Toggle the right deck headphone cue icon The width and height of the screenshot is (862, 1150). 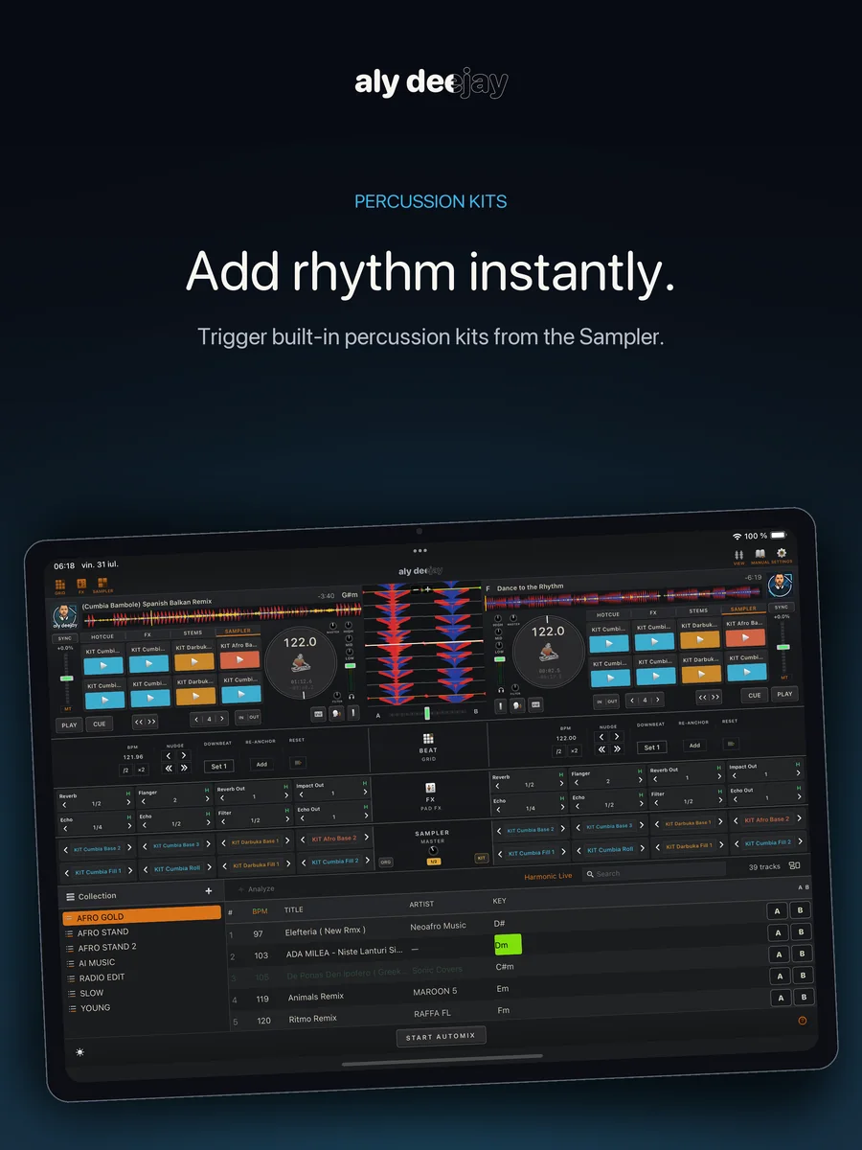coord(501,690)
